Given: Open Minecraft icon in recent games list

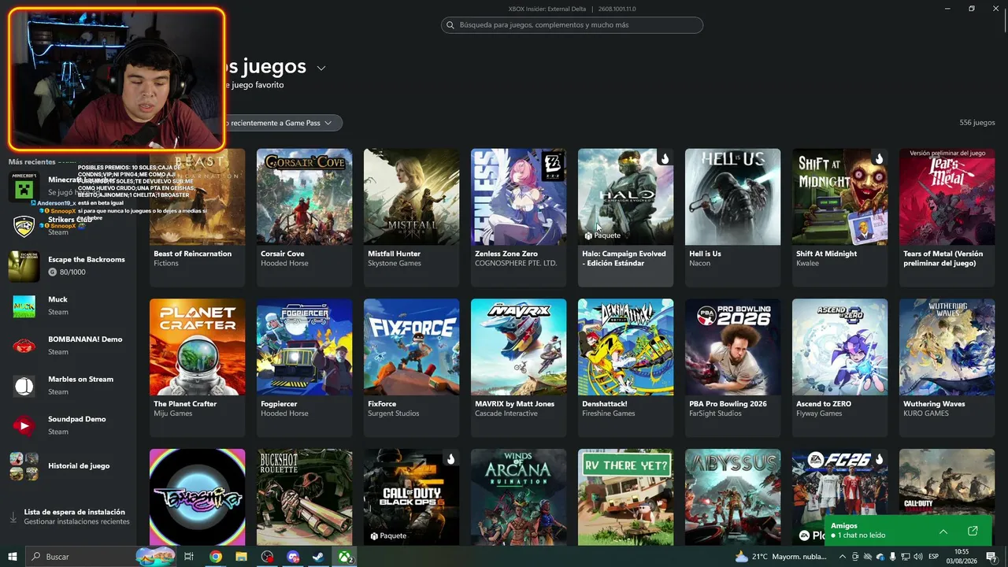Looking at the screenshot, I should [x=24, y=187].
